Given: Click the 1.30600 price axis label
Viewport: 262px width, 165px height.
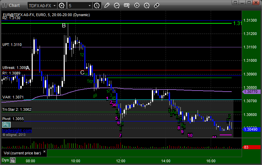Looking at the screenshot, I should 250,115.
